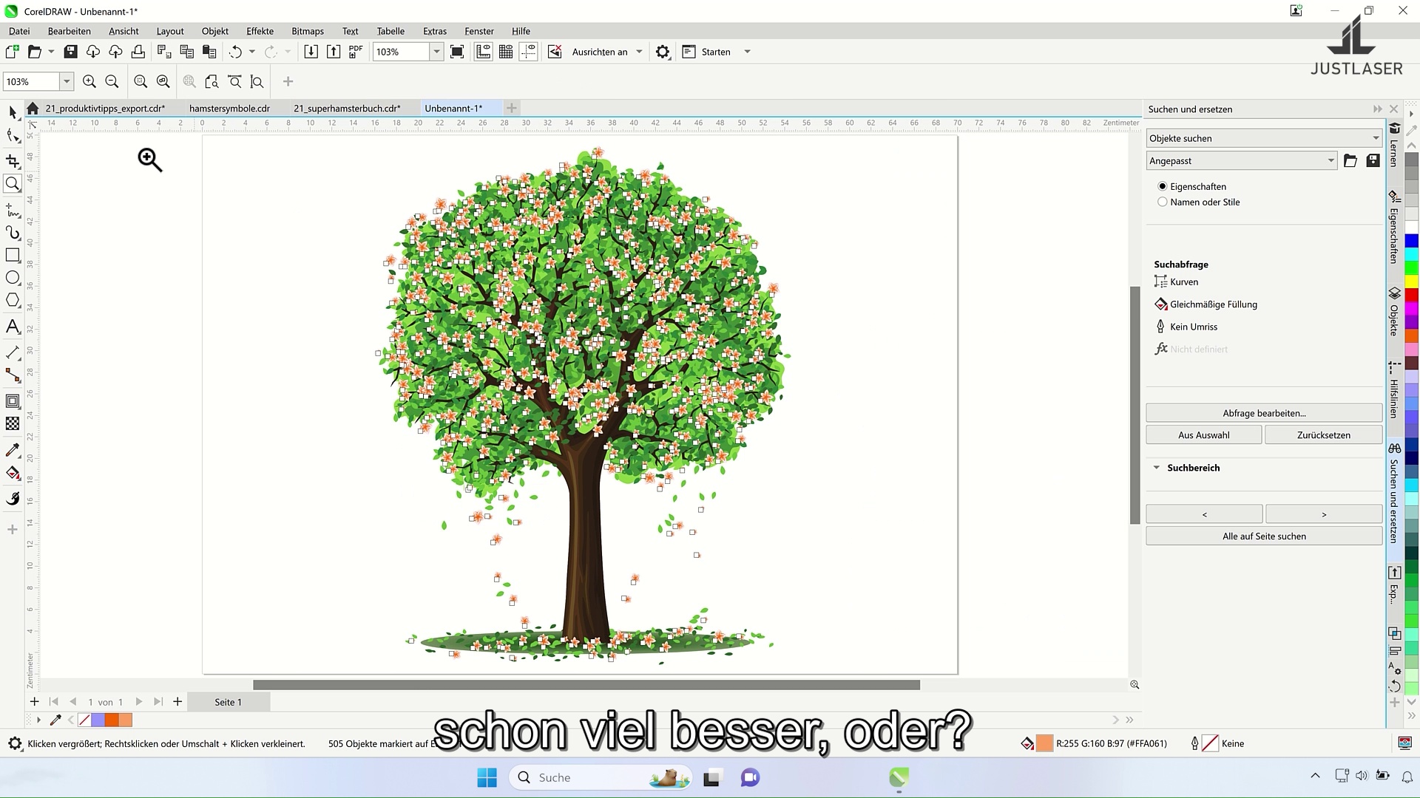Screen dimensions: 1420x798
Task: Open the Effekte menu
Action: pos(260,31)
